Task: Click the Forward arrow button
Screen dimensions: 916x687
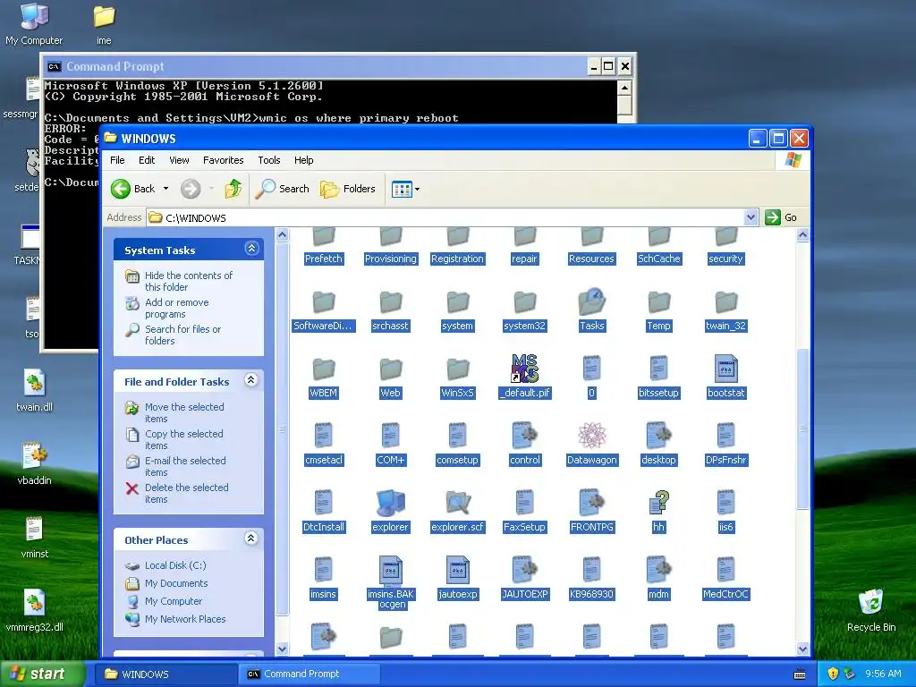Action: [191, 189]
